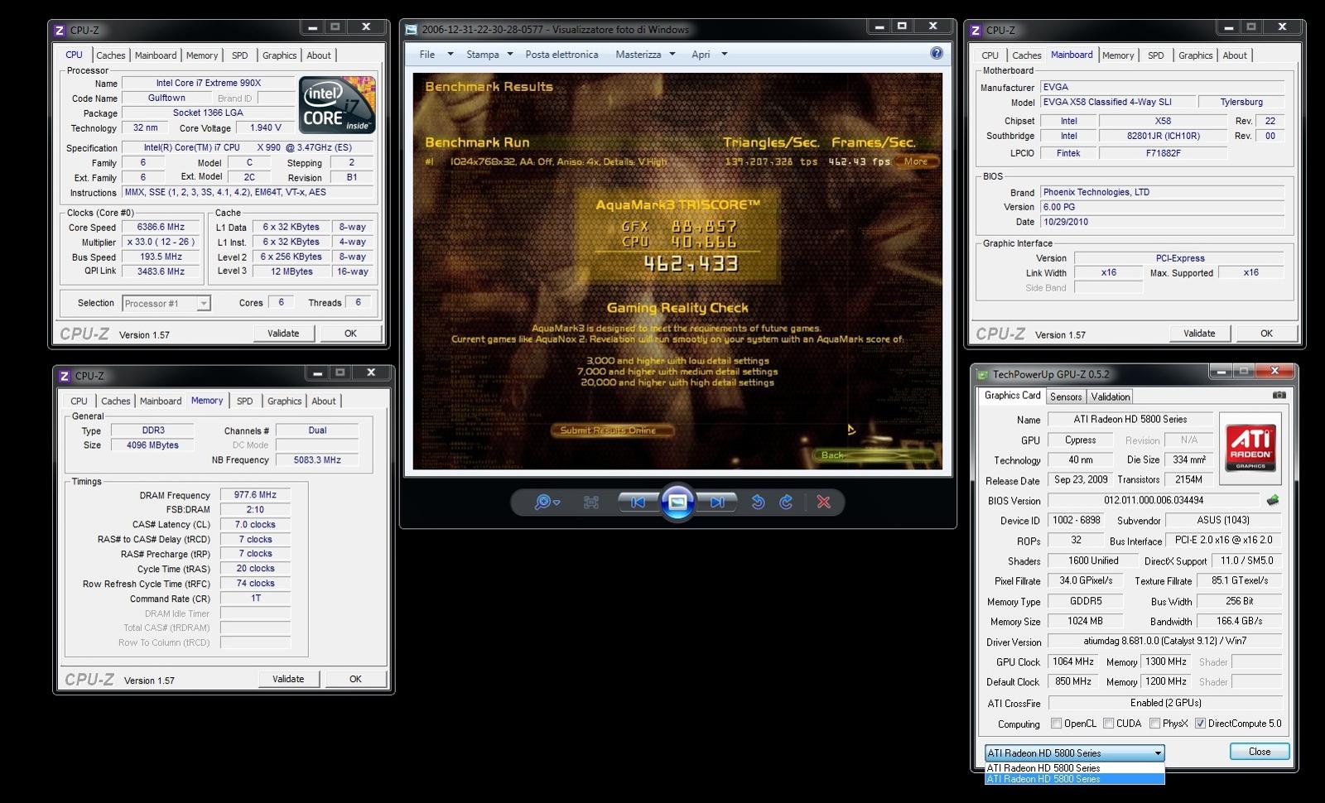Click Posta elettronica in photo viewer
Image resolution: width=1325 pixels, height=803 pixels.
coord(561,55)
